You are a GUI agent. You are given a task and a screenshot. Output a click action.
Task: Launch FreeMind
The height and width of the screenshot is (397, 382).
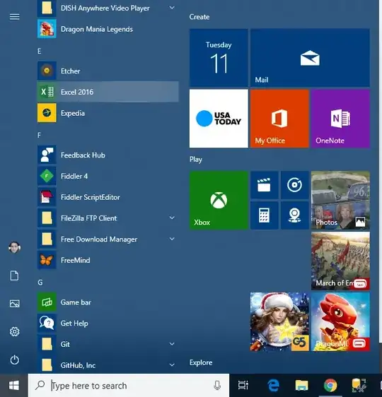click(x=108, y=260)
